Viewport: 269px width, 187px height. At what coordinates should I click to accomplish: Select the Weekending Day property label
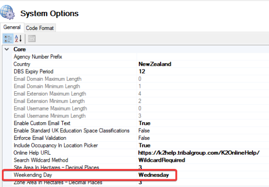pyautogui.click(x=33, y=175)
